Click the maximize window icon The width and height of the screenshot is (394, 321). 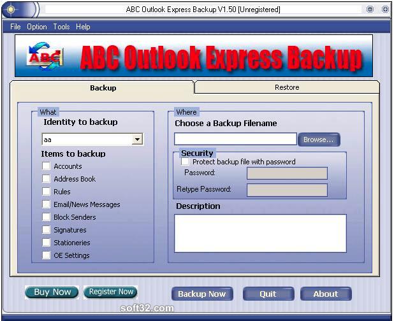[385, 10]
